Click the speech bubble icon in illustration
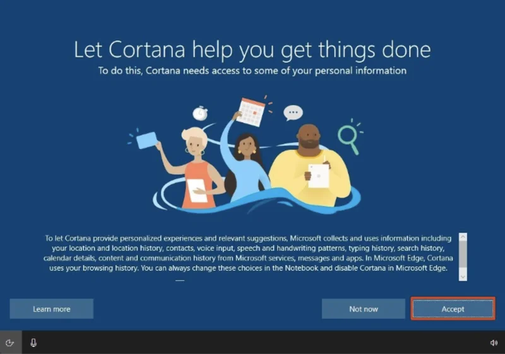The height and width of the screenshot is (354, 505). tap(293, 114)
